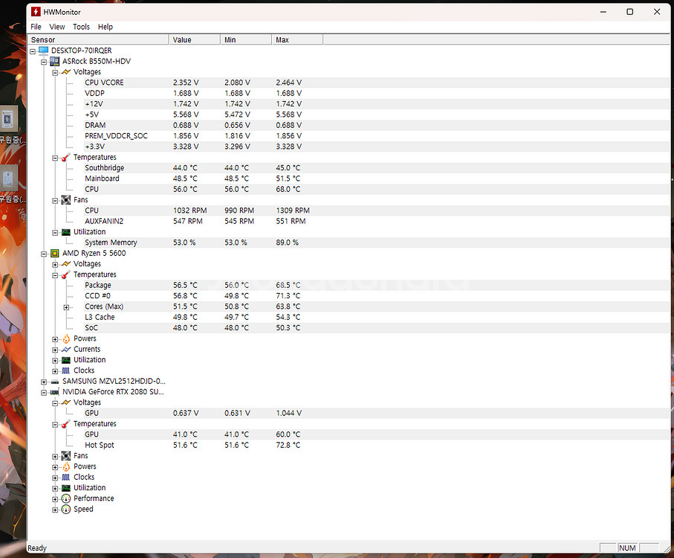Viewport: 674px width, 558px height.
Task: Click the NVIDIA Clocks icon
Action: coord(66,477)
